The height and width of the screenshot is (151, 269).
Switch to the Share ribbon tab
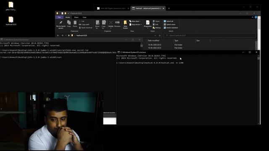76,17
